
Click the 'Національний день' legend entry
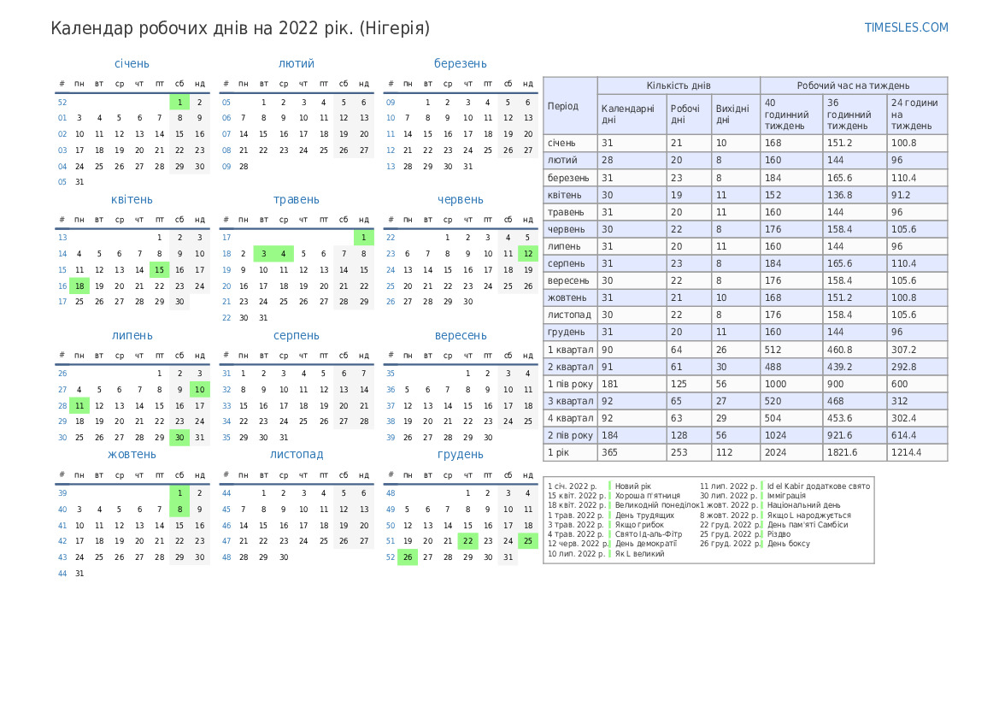pos(803,505)
